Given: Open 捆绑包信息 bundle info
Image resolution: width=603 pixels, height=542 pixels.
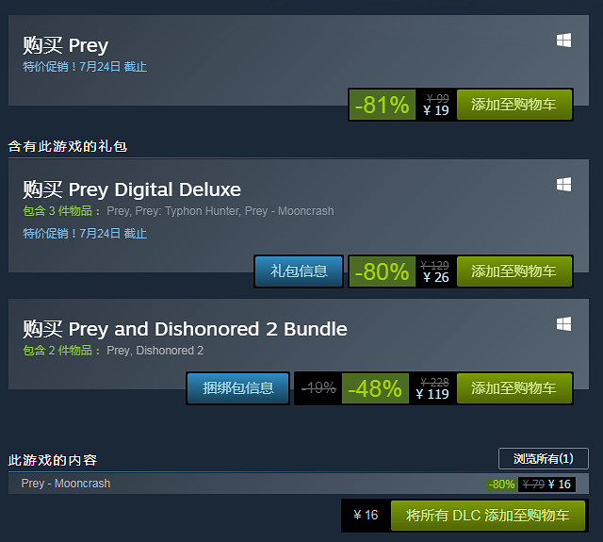Looking at the screenshot, I should point(238,387).
